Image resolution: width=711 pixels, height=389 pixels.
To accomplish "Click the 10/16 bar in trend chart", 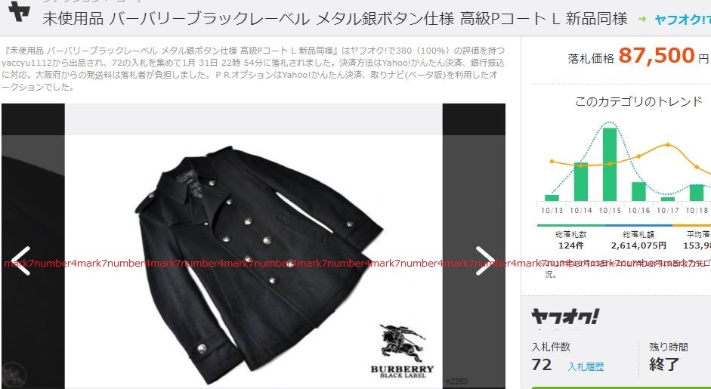I will pos(638,191).
